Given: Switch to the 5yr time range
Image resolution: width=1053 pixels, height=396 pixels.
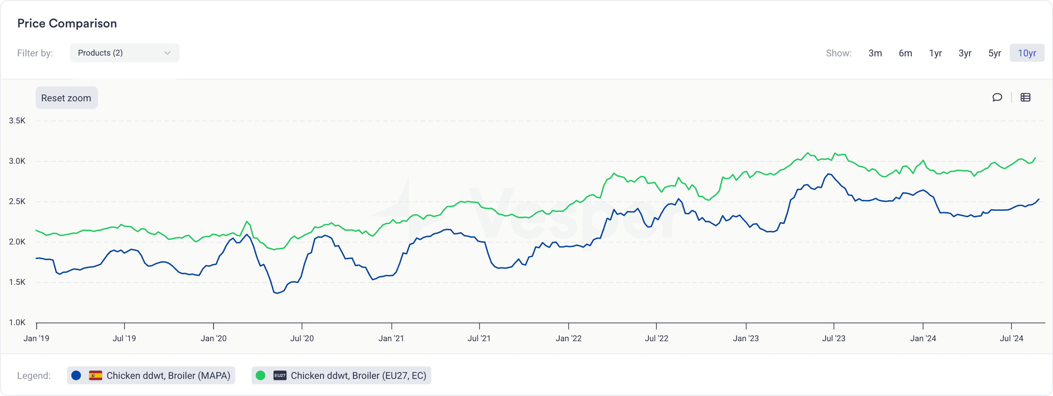Looking at the screenshot, I should tap(995, 53).
